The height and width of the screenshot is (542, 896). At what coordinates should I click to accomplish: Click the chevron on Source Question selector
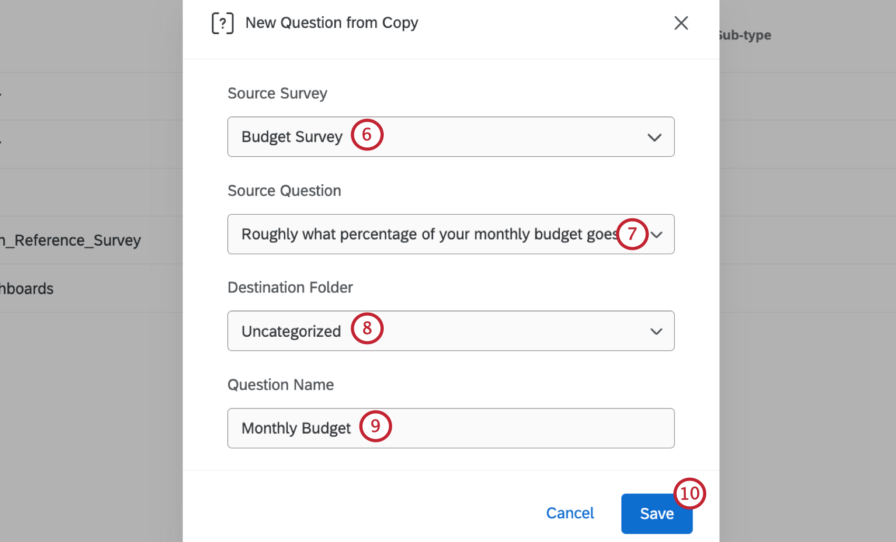click(x=657, y=235)
